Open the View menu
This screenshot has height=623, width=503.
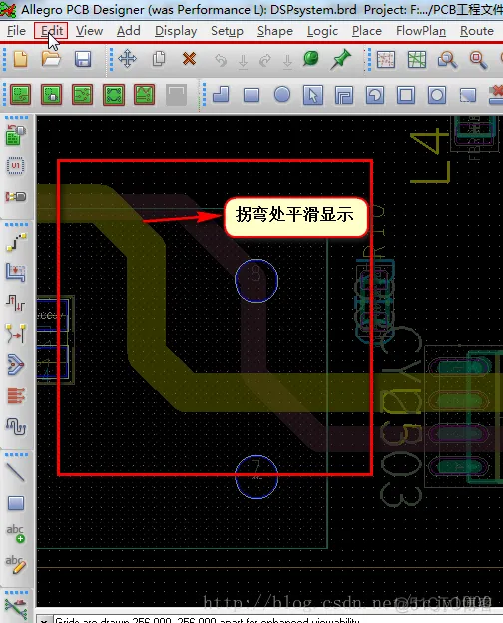click(x=89, y=31)
